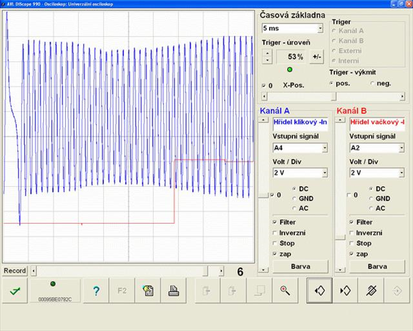Enable the Stop checkbox for Kanál A

[x=275, y=243]
